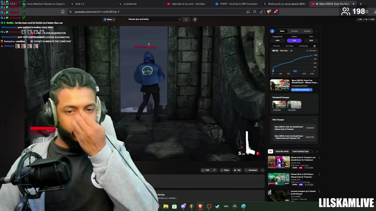Select the Outlier 7.1x metric pill
Image resolution: width=376 pixels, height=211 pixels.
pos(294,40)
